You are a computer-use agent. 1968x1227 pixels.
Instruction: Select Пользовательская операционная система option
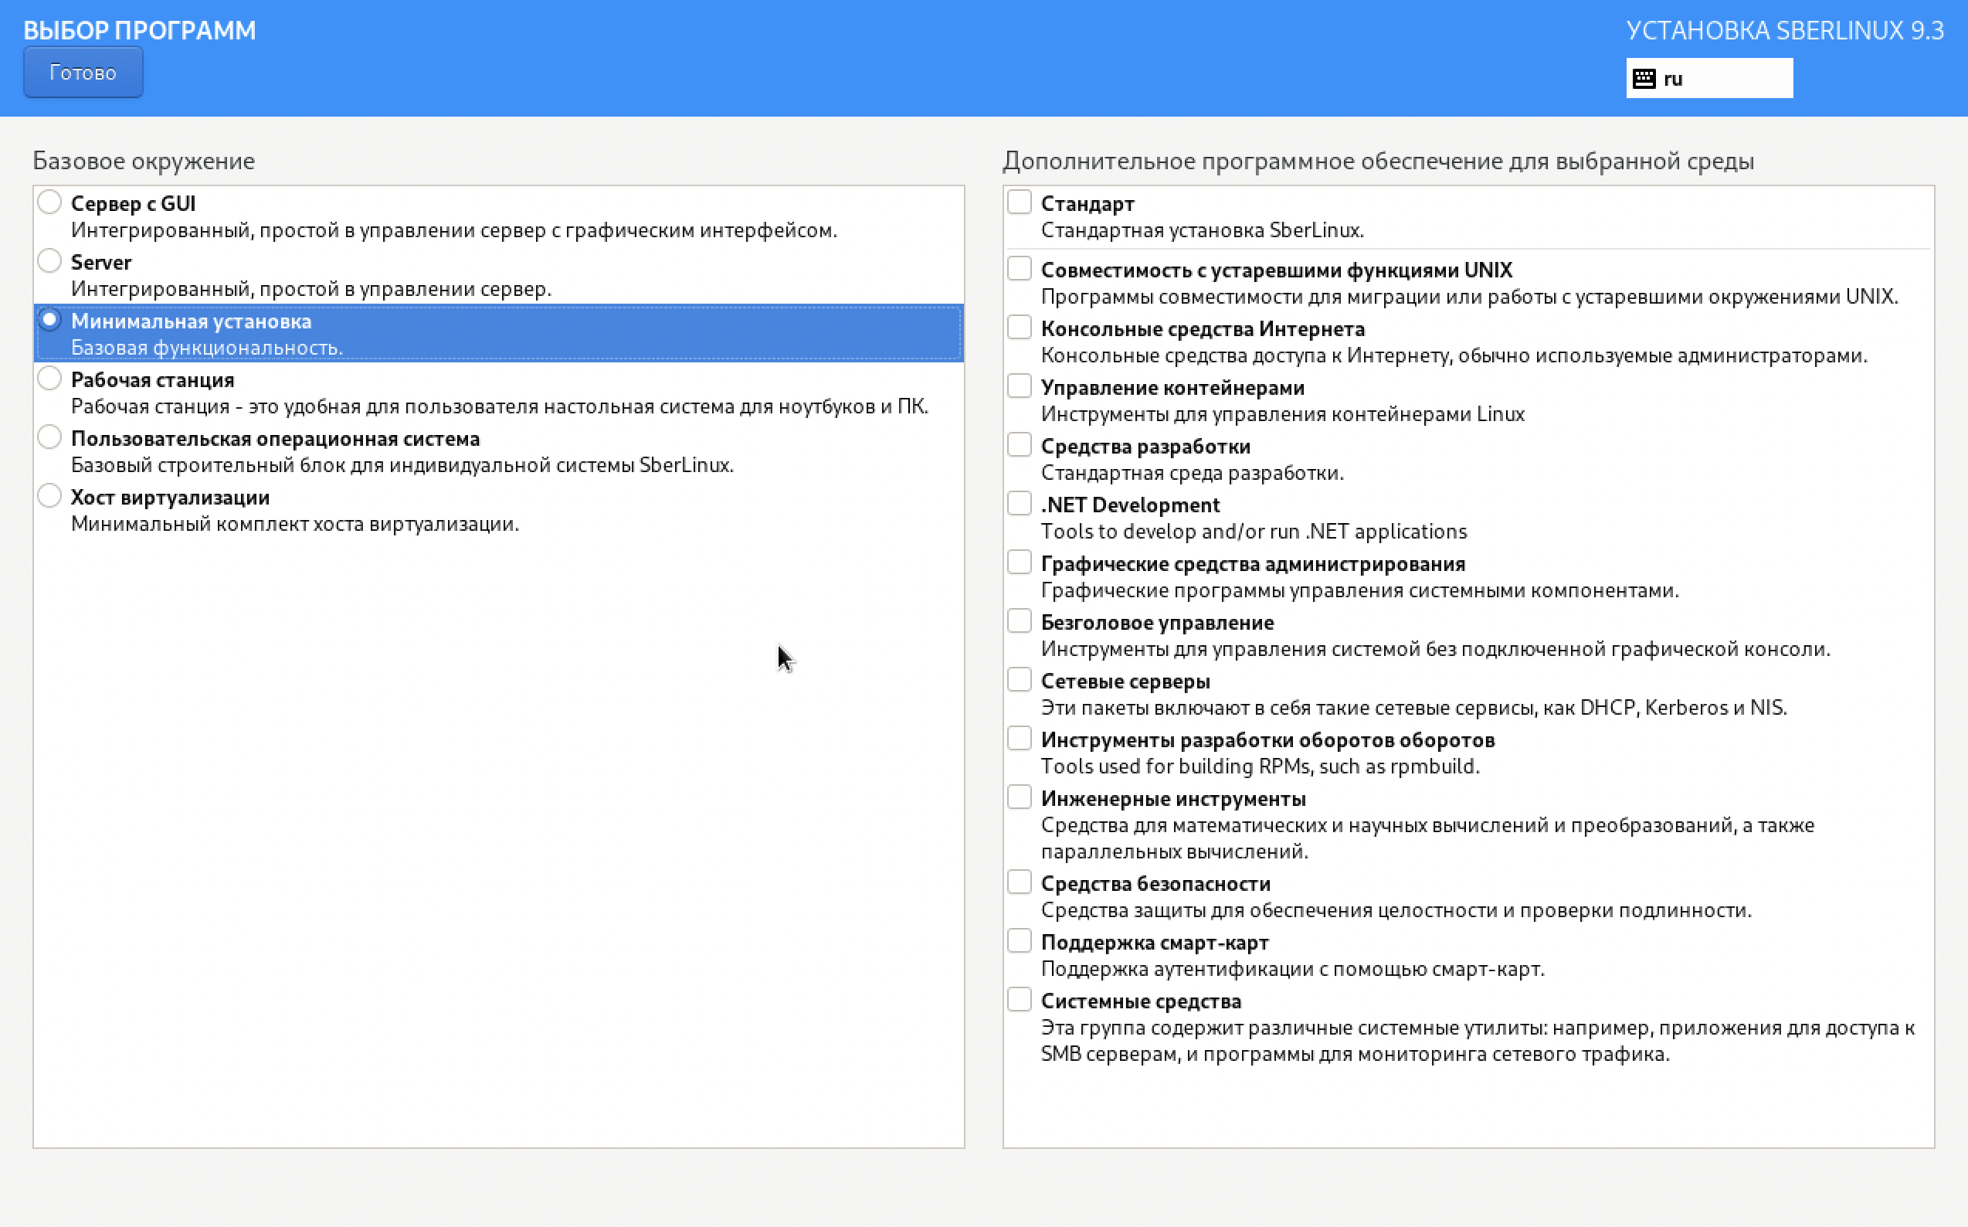49,437
